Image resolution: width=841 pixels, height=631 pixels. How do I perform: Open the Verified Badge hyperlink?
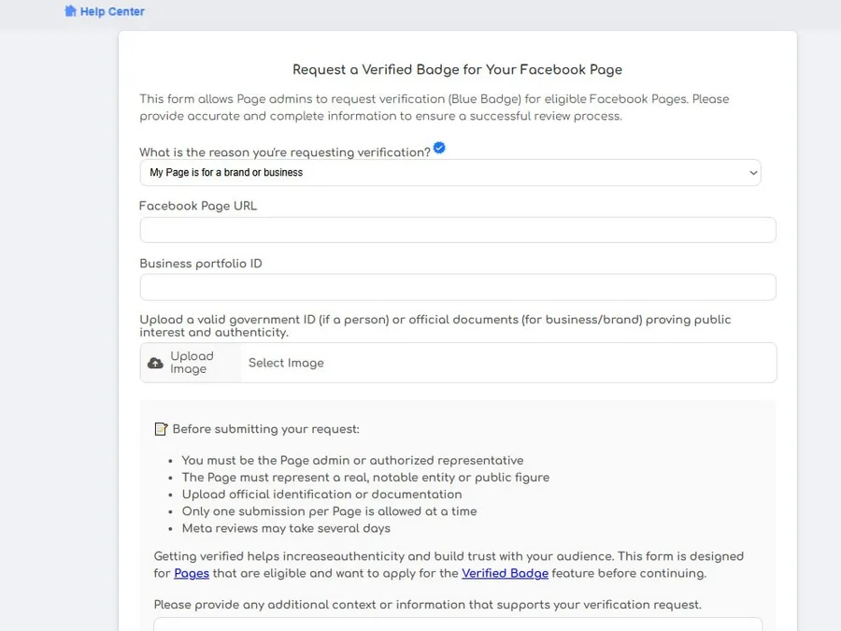[x=505, y=573]
